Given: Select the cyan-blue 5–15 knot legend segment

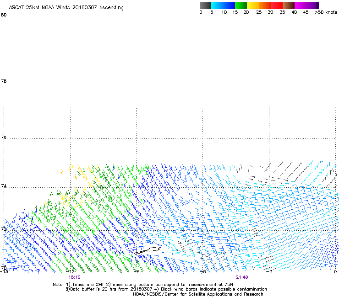Looking at the screenshot, I should (x=223, y=5).
